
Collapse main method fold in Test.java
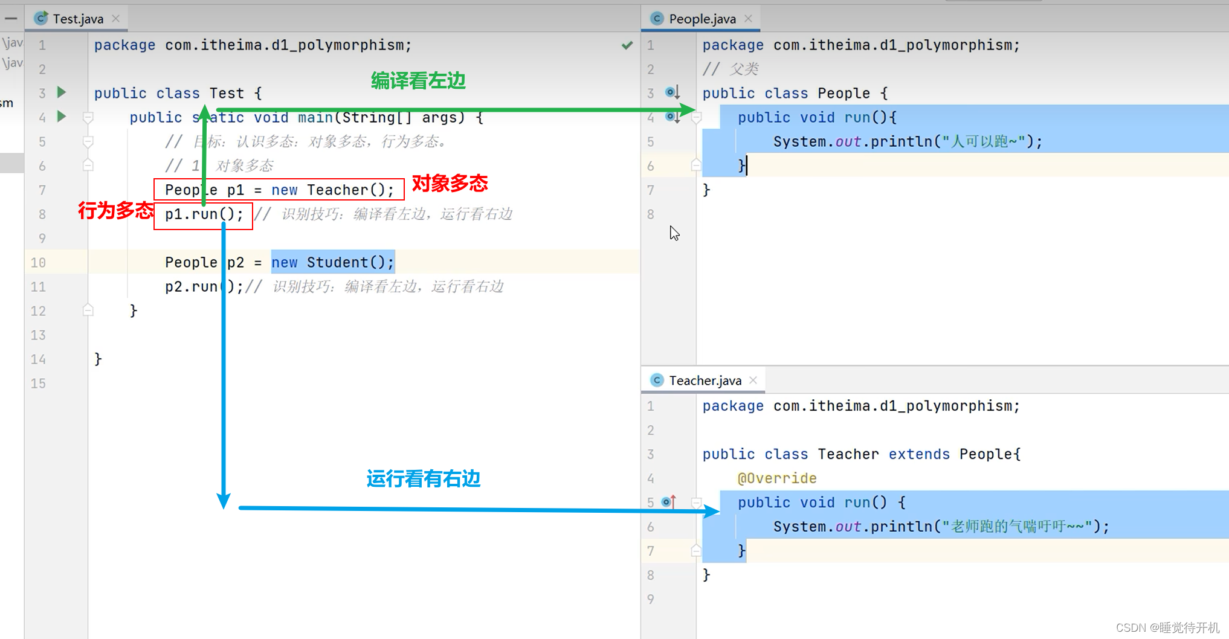tap(88, 117)
